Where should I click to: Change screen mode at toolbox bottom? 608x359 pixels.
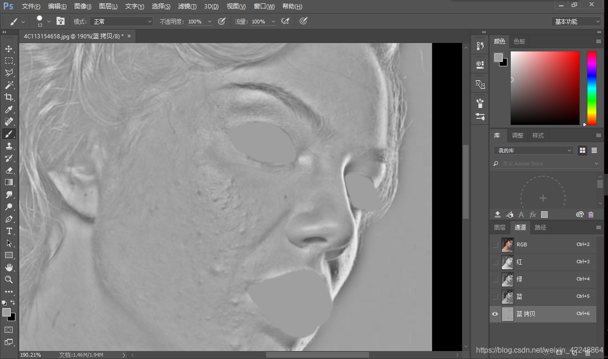pyautogui.click(x=9, y=342)
